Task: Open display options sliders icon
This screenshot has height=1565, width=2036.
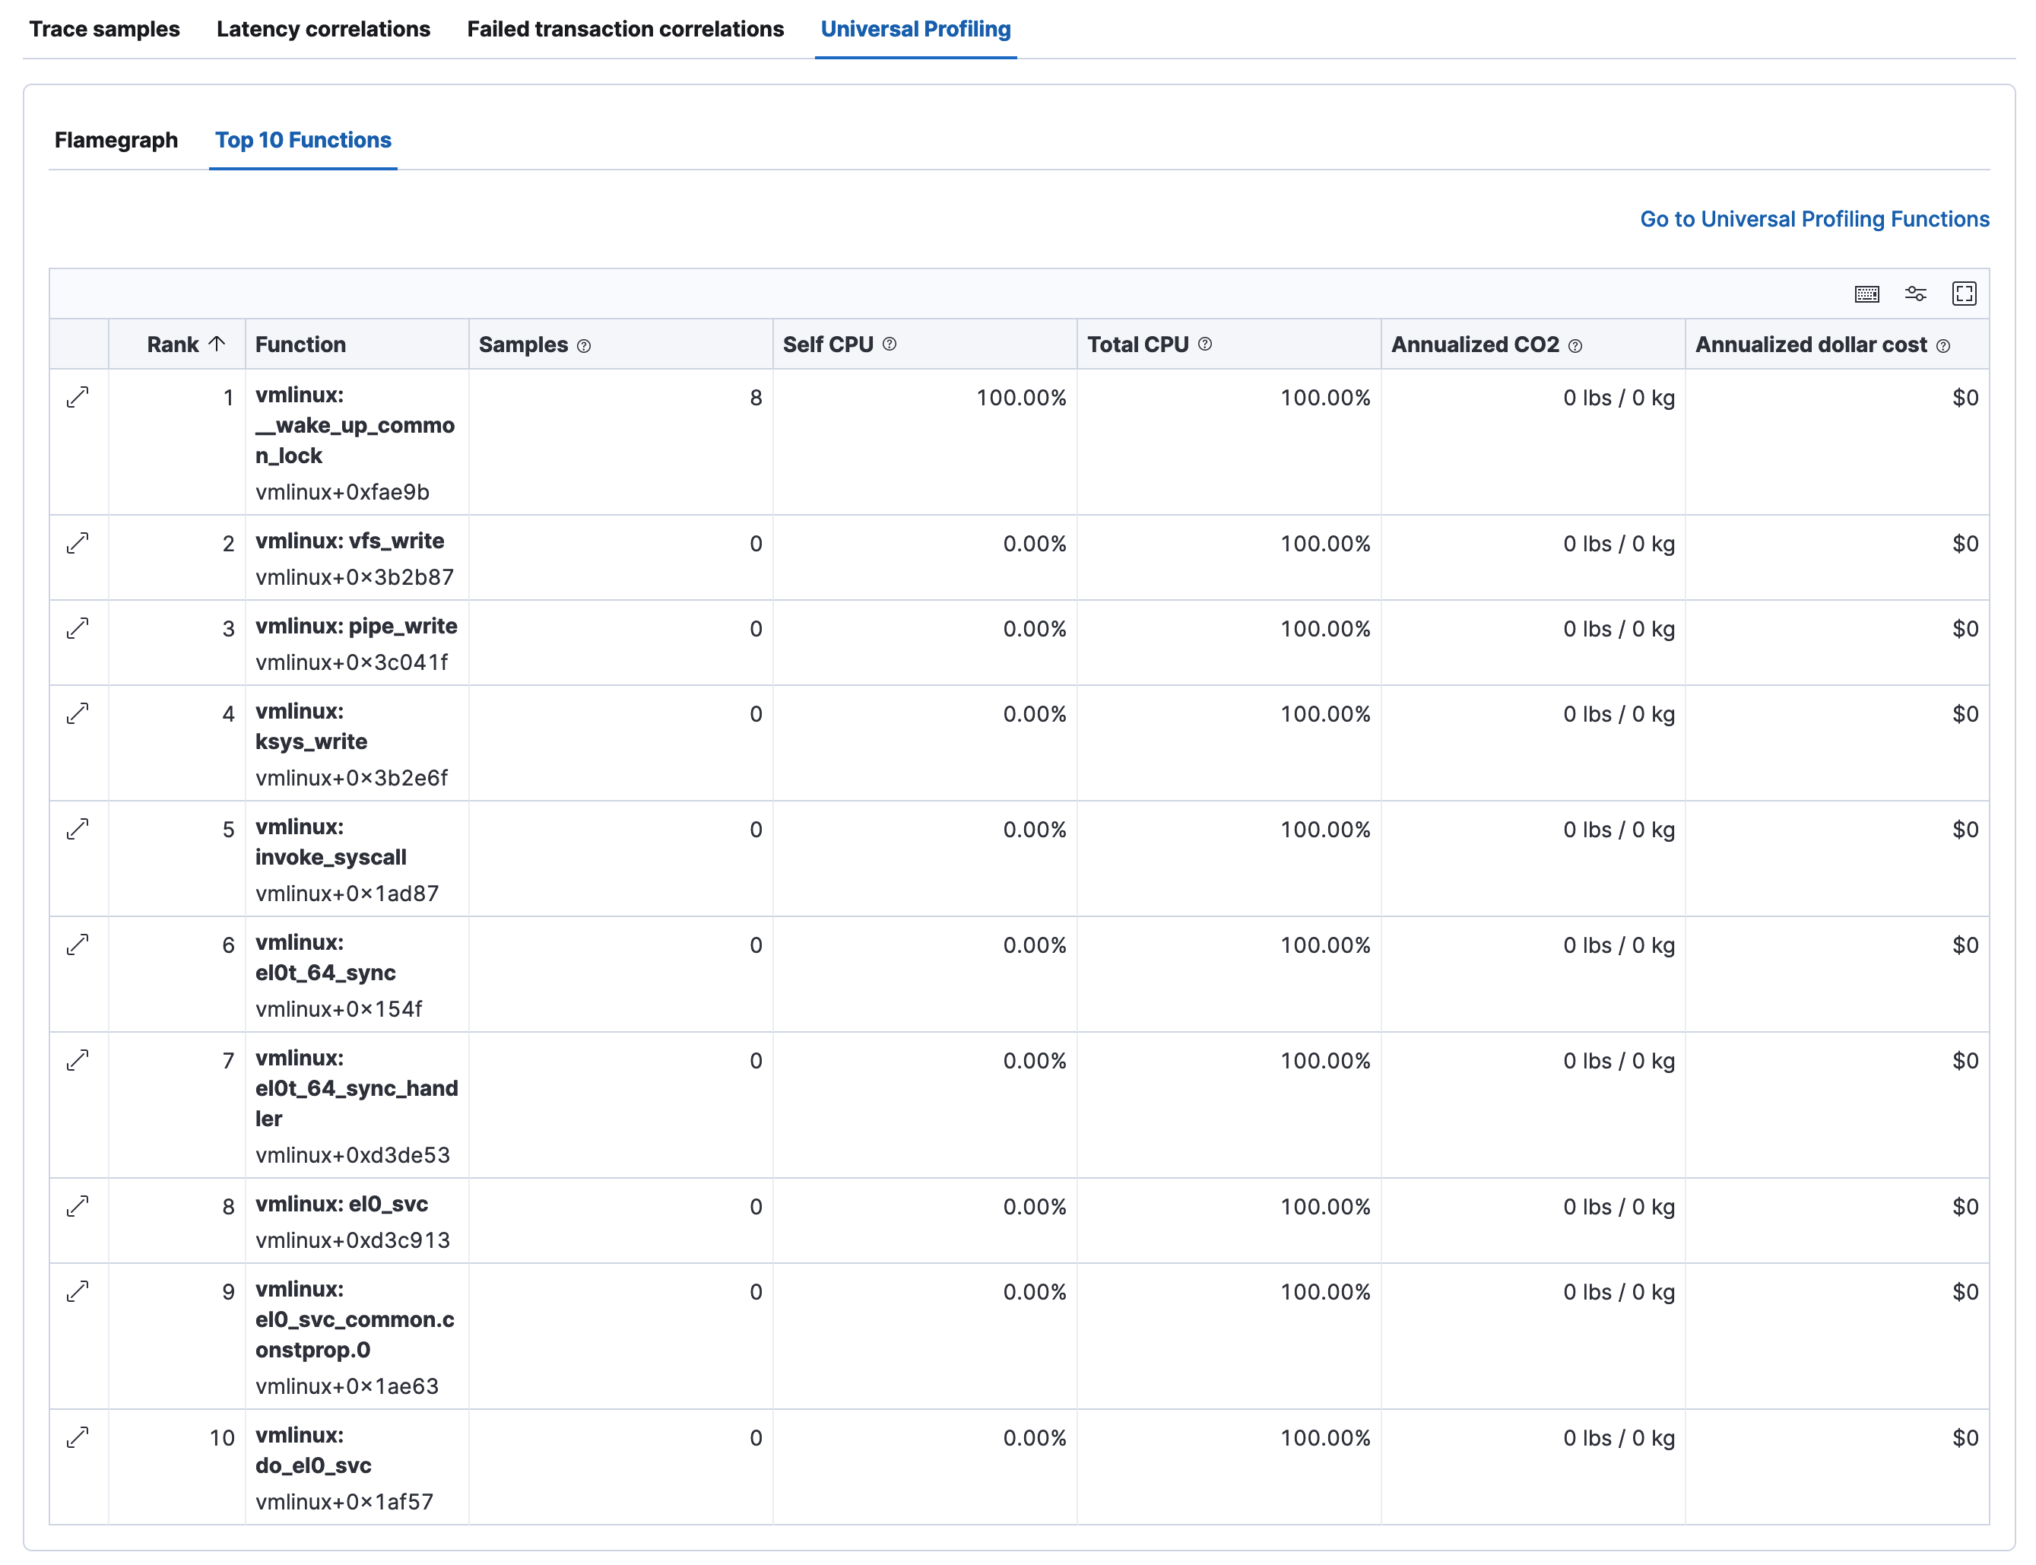Action: coord(1915,294)
